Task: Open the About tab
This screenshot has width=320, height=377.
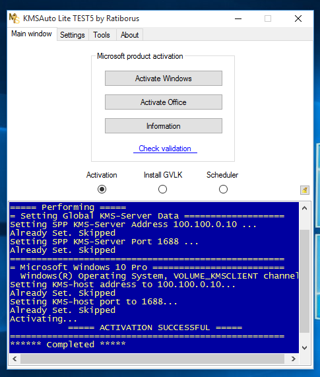Action: 129,35
